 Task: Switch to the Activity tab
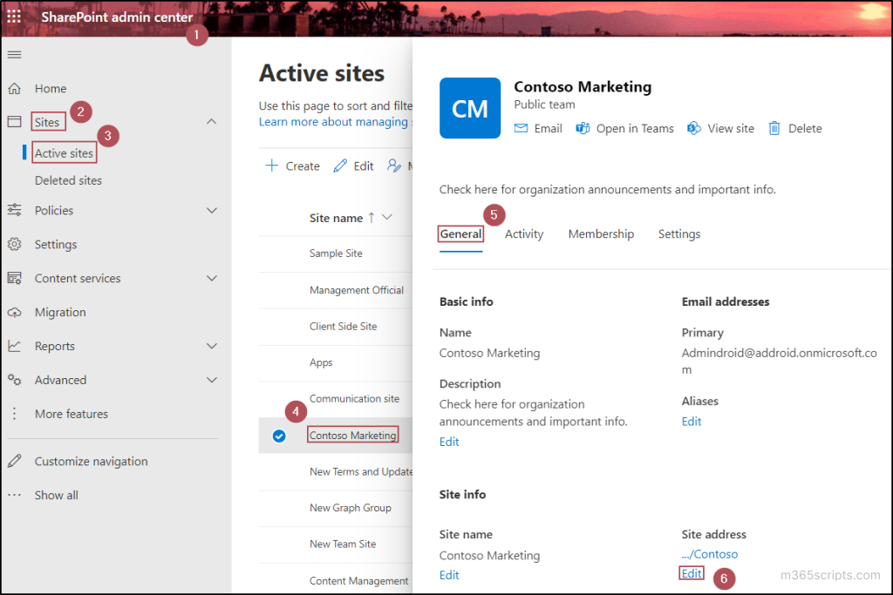[523, 233]
